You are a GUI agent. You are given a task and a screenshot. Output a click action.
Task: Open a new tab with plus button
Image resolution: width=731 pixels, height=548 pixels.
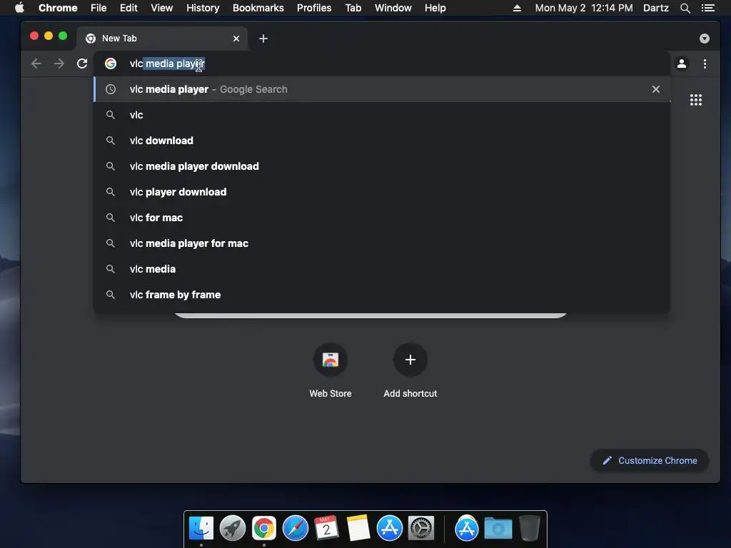263,39
